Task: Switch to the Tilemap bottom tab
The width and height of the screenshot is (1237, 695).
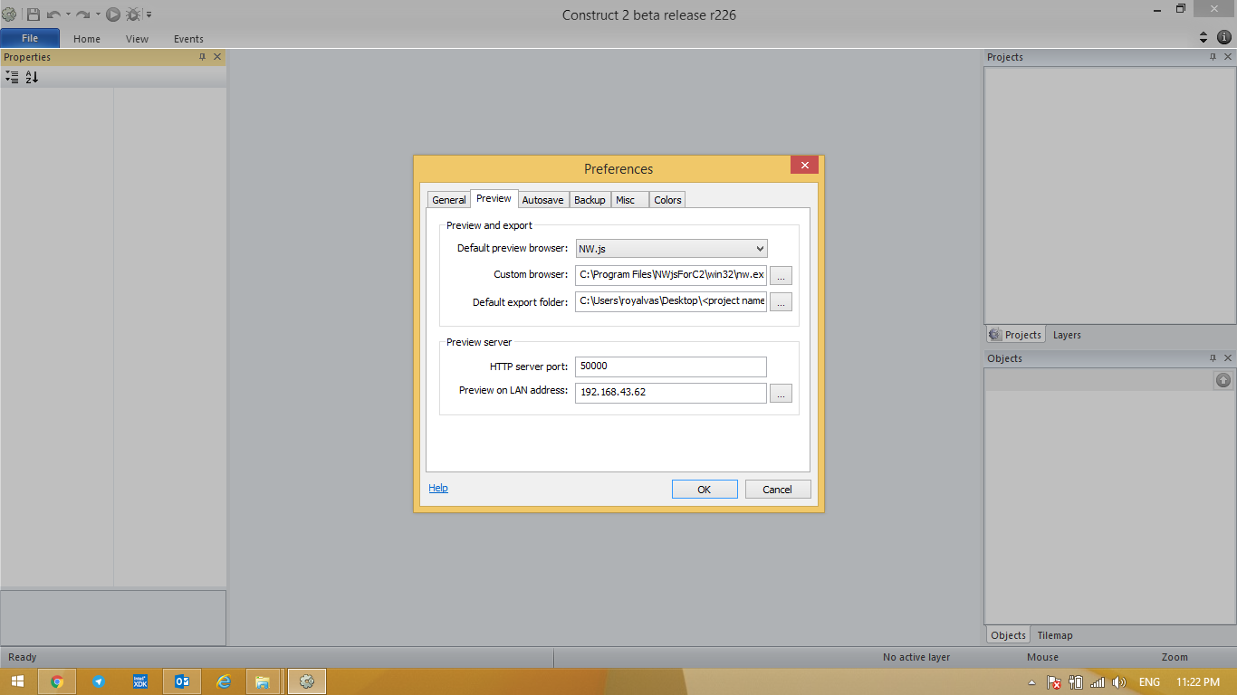Action: [1055, 635]
